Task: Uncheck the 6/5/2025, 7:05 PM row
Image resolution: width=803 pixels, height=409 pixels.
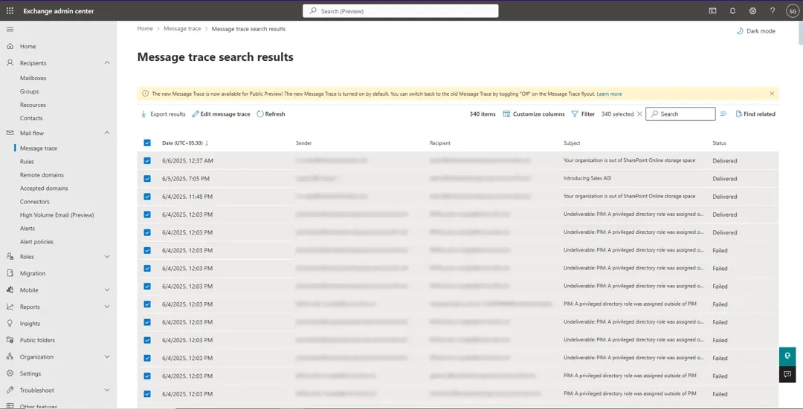Action: pyautogui.click(x=147, y=178)
